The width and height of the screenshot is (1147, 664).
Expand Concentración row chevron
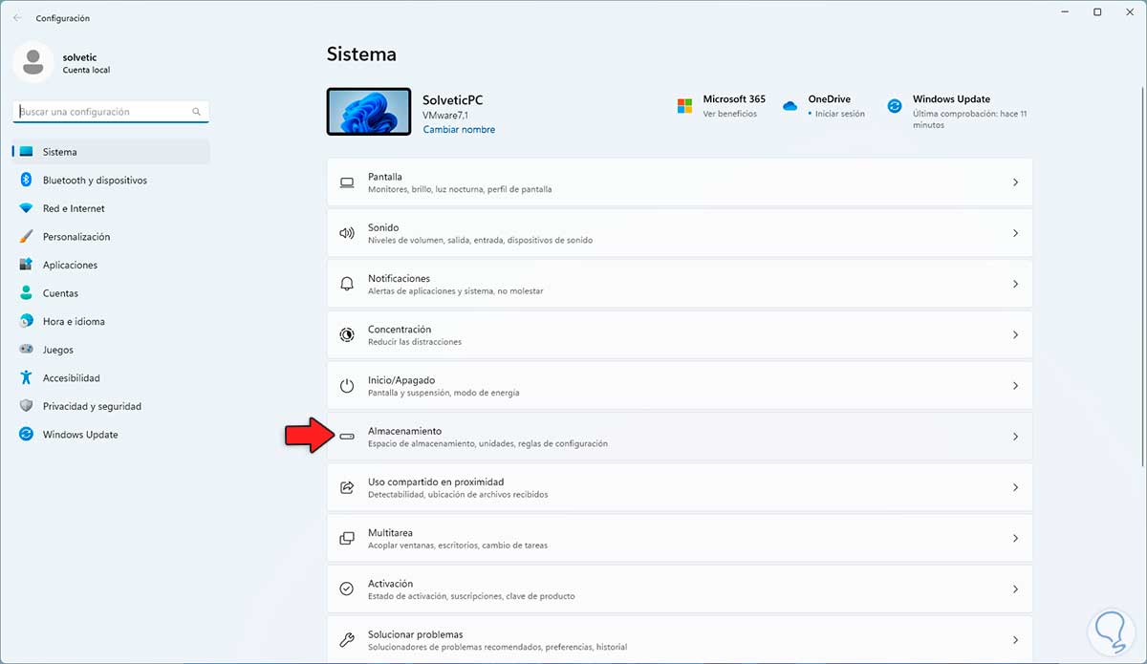point(1015,334)
